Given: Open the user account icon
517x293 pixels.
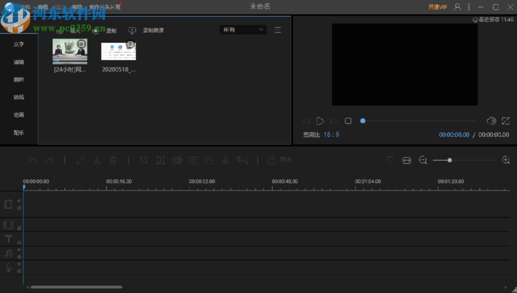Looking at the screenshot, I should click(x=458, y=7).
